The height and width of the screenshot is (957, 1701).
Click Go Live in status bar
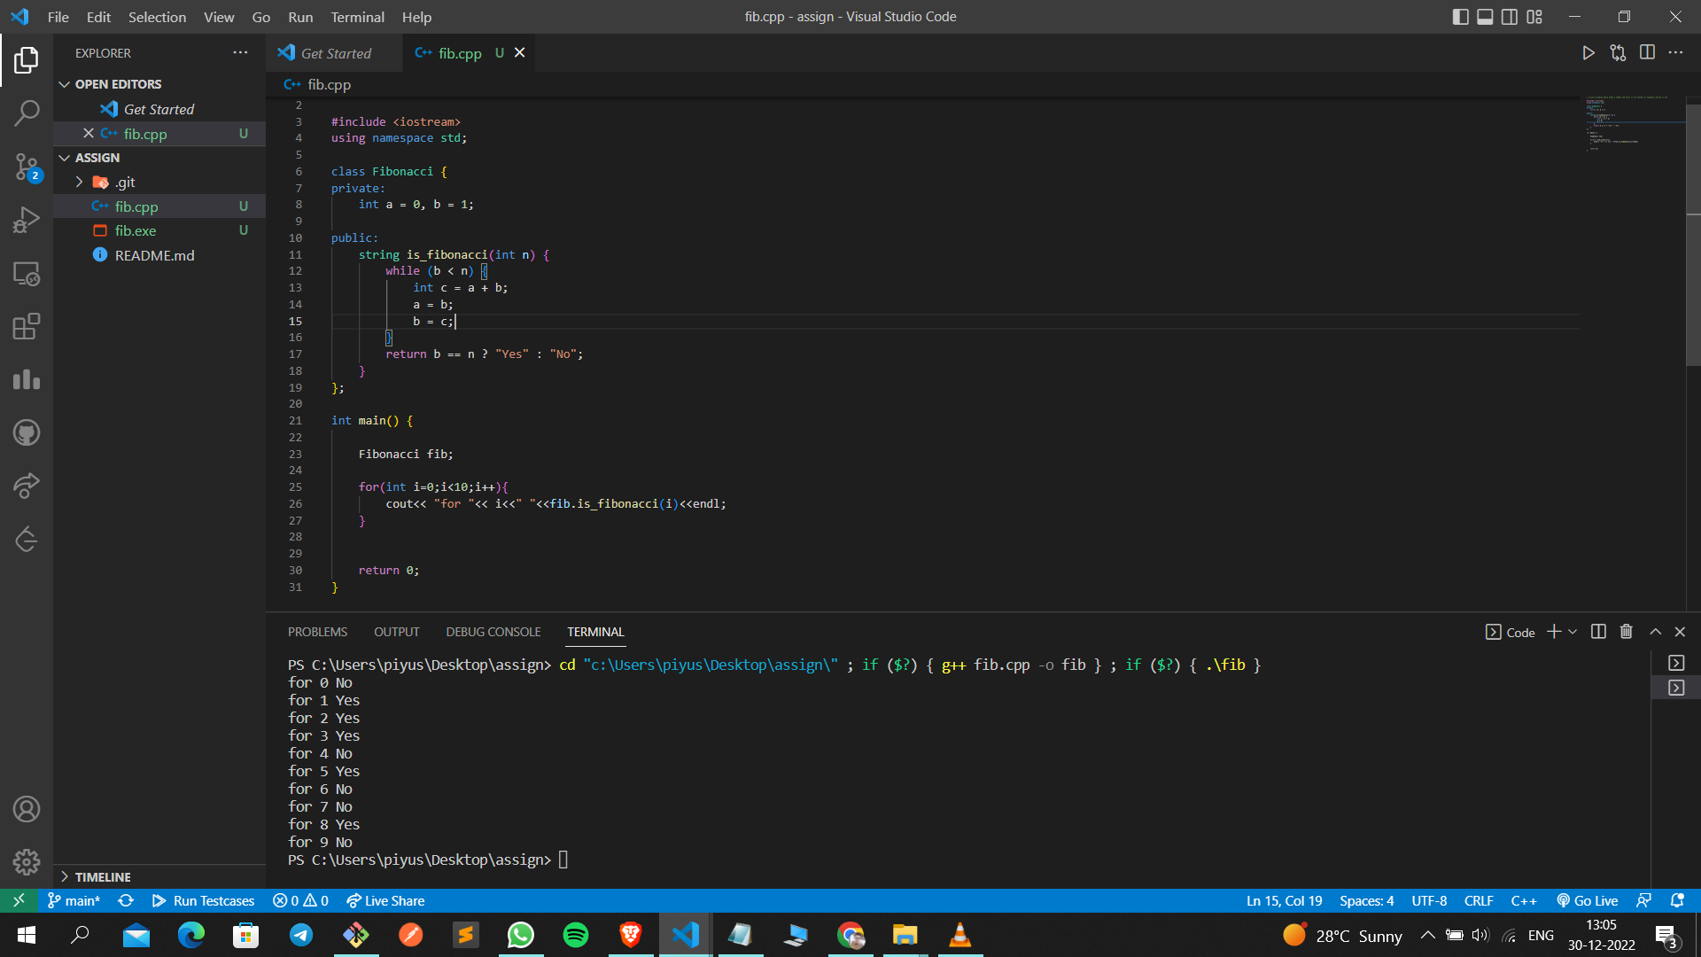(1588, 900)
